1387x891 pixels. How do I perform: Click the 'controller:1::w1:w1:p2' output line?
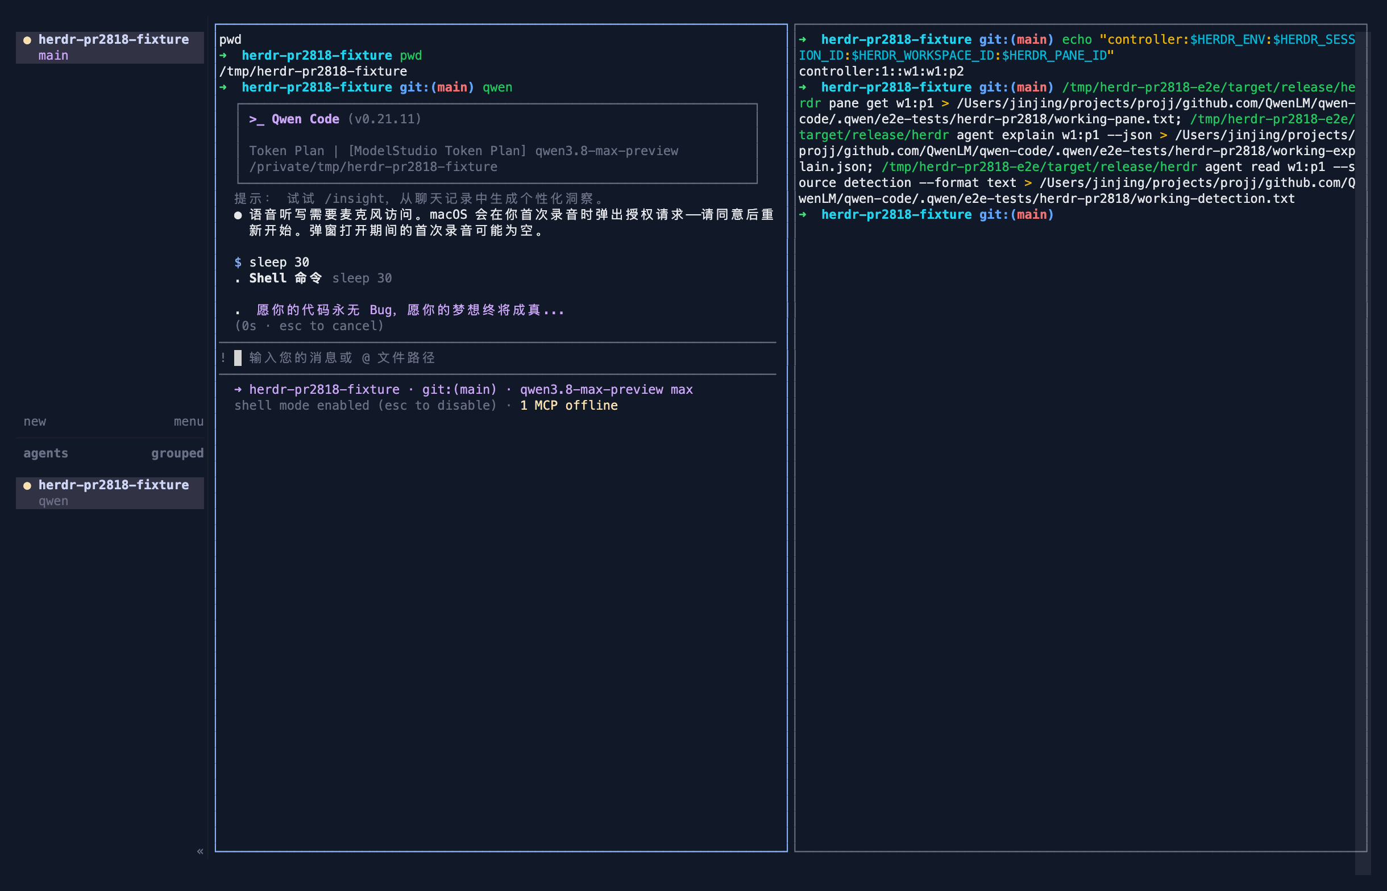pos(881,72)
